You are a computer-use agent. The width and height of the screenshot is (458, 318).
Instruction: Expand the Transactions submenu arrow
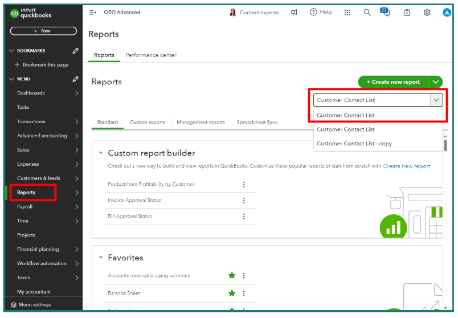pyautogui.click(x=76, y=121)
